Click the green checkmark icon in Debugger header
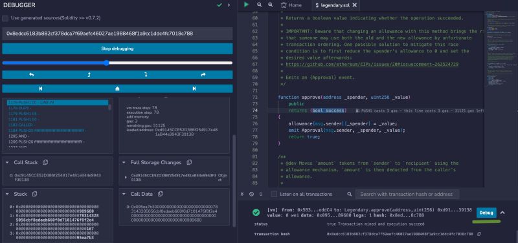 coord(220,5)
